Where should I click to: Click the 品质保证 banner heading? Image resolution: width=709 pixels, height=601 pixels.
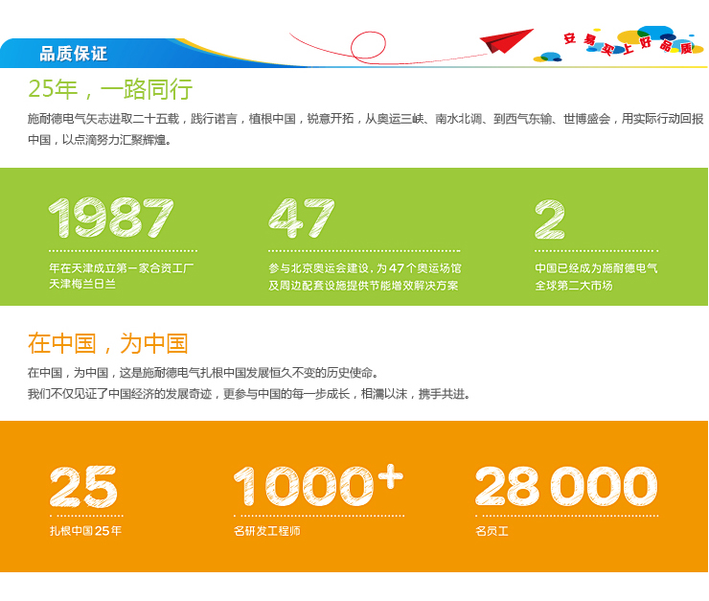click(x=73, y=54)
